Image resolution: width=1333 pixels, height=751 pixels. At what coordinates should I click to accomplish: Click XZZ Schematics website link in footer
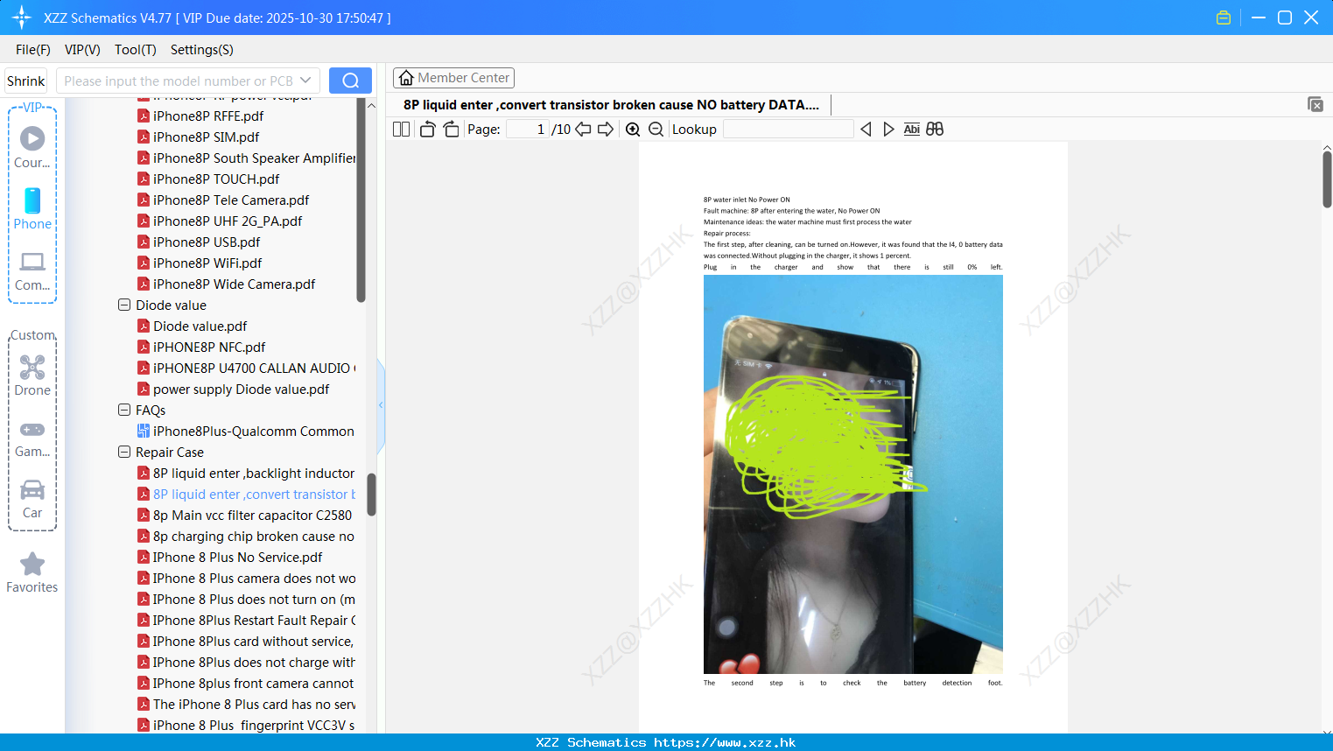pyautogui.click(x=665, y=742)
